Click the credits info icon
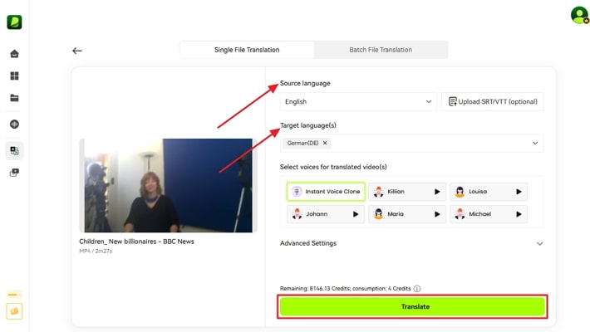 point(417,289)
